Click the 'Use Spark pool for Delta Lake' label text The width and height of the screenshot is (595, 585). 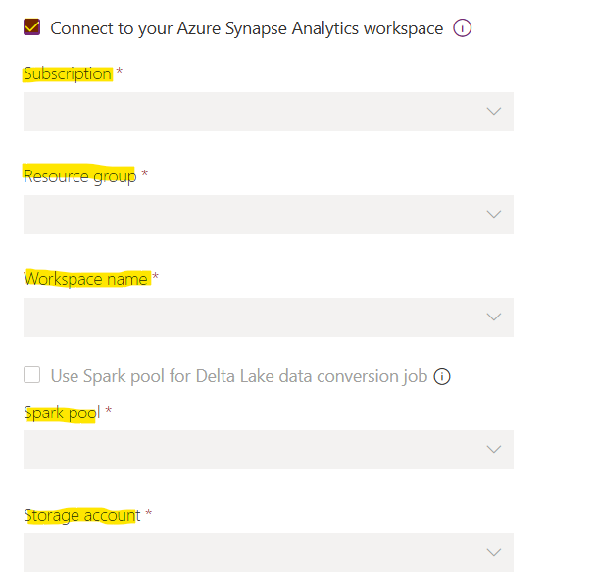239,376
